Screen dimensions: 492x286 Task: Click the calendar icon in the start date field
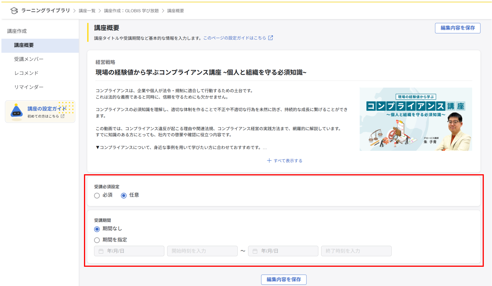101,251
